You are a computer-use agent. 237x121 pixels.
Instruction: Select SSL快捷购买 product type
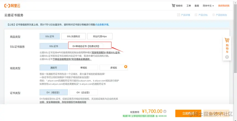pyautogui.click(x=73, y=36)
